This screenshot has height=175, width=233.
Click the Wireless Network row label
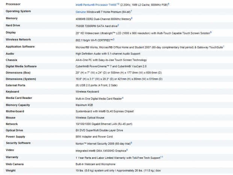point(18,40)
